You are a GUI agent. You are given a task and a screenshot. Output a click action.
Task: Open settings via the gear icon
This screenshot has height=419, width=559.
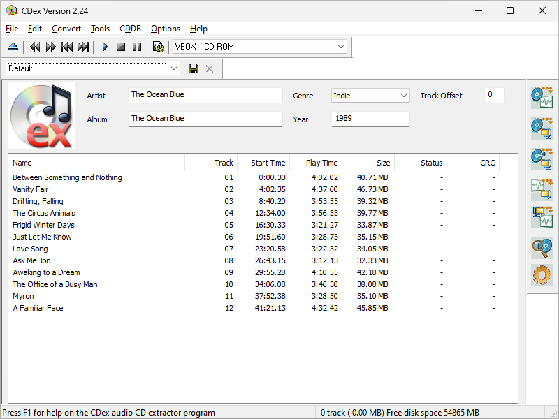(x=542, y=276)
